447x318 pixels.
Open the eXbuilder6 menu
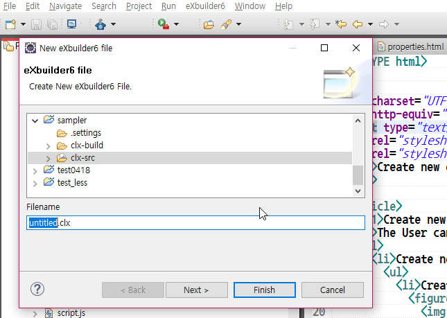pyautogui.click(x=206, y=6)
